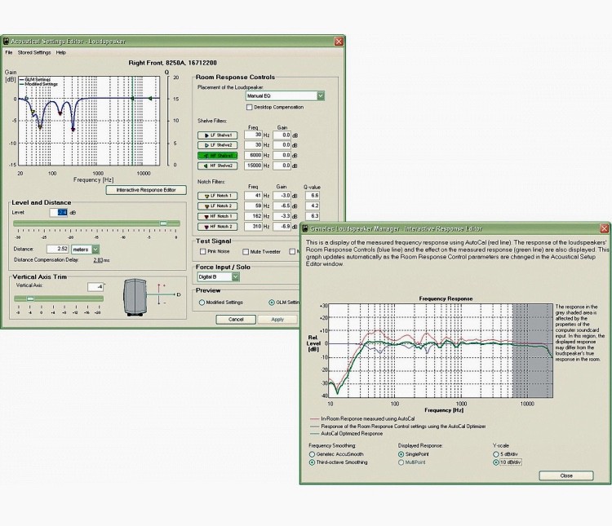Click HF Shelve2 frequency field showing 15000
612x526 pixels.
(253, 166)
